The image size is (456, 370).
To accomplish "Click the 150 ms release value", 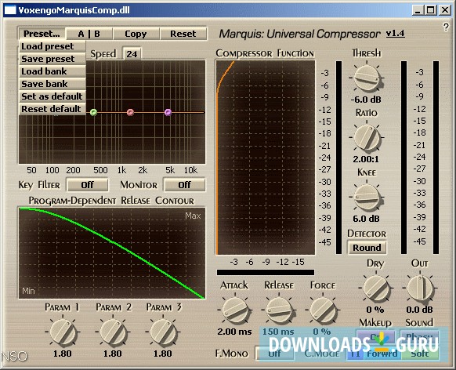I will coord(278,332).
